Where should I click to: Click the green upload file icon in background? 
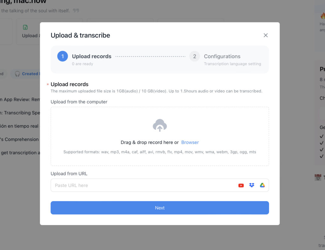click(25, 27)
